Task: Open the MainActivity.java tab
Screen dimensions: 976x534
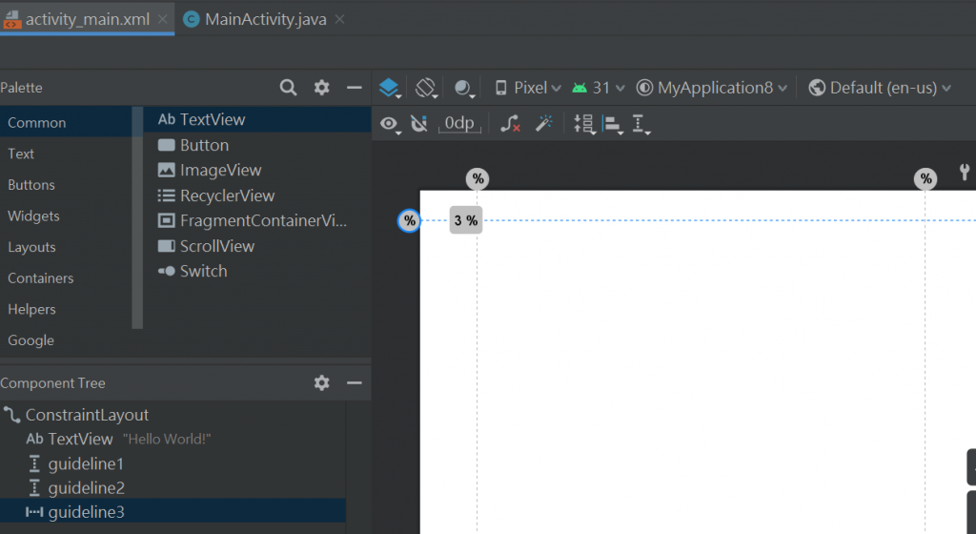Action: tap(265, 19)
